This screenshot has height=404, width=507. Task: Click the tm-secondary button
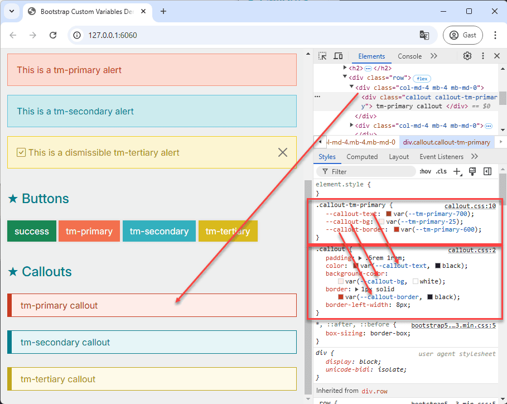(x=159, y=231)
